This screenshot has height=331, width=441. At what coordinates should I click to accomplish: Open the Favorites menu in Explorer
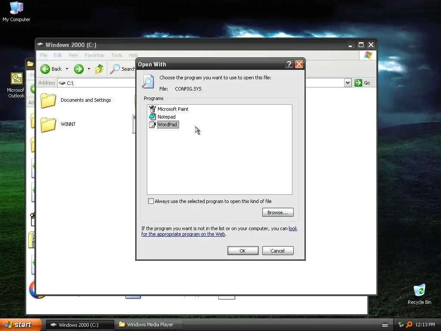pyautogui.click(x=94, y=55)
